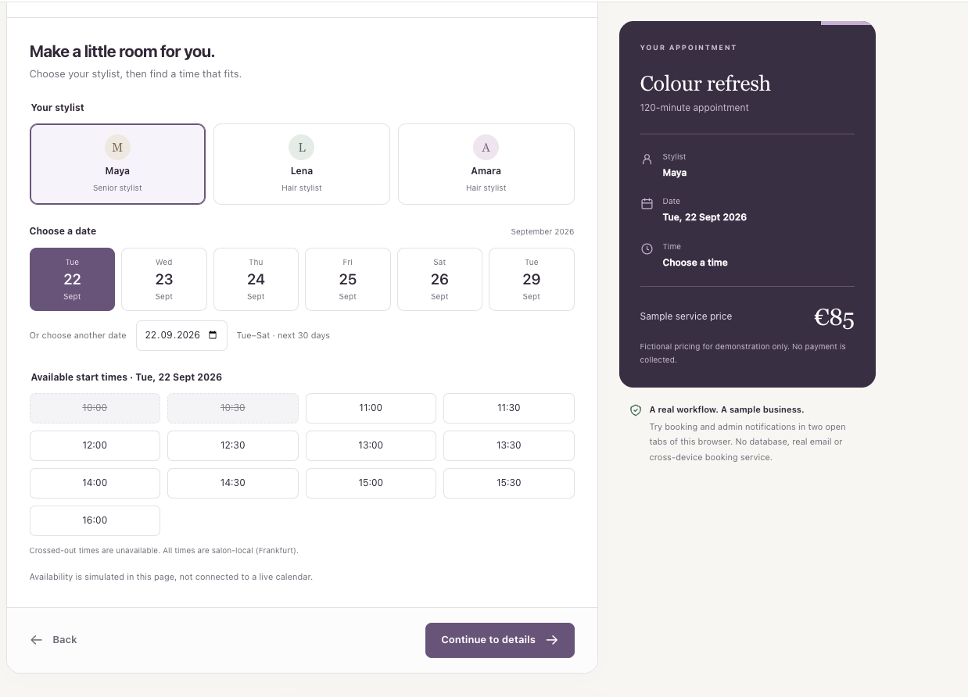Choose Tue 29 Sept date
This screenshot has width=968, height=697.
click(532, 279)
